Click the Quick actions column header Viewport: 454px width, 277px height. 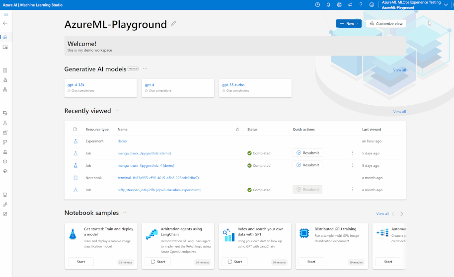tap(303, 130)
